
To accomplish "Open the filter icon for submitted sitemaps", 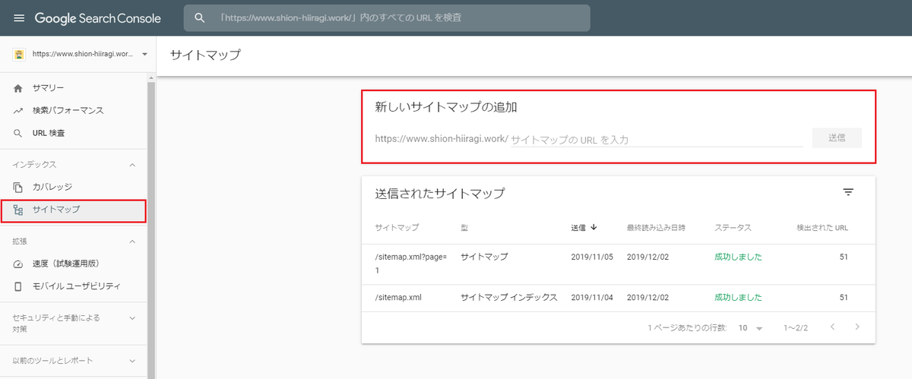I will 849,193.
